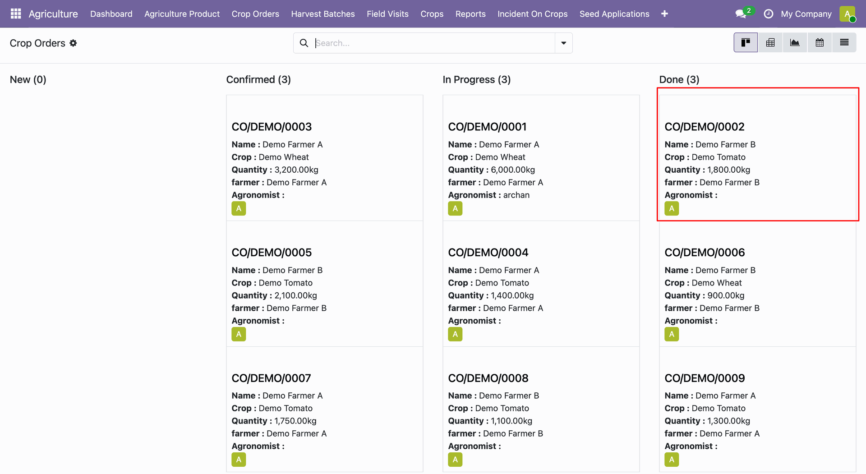Image resolution: width=866 pixels, height=474 pixels.
Task: Click avatar on CO/DEMO/0008 card
Action: pyautogui.click(x=455, y=460)
